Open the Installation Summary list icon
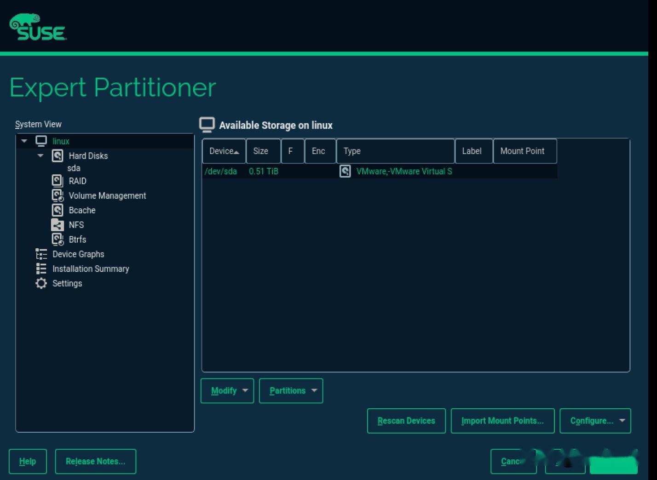Viewport: 657px width, 480px height. [x=41, y=269]
